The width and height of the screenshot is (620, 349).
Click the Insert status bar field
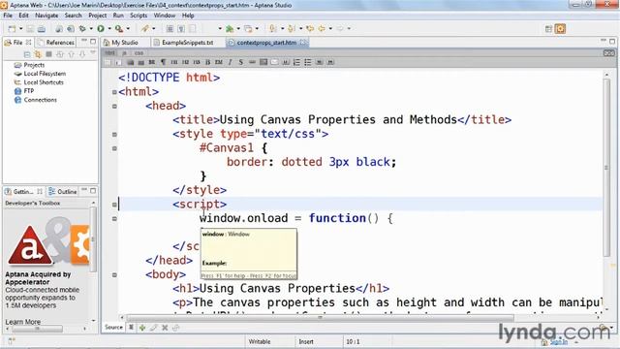[x=306, y=341]
